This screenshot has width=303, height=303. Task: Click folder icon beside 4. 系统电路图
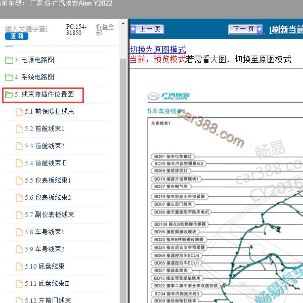pyautogui.click(x=9, y=77)
